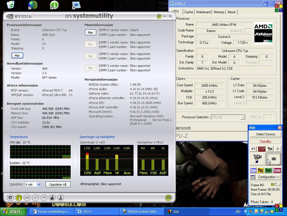The image size is (287, 216).
Task: Switch to the Mainboard tab in CPU-Z
Action: (203, 12)
